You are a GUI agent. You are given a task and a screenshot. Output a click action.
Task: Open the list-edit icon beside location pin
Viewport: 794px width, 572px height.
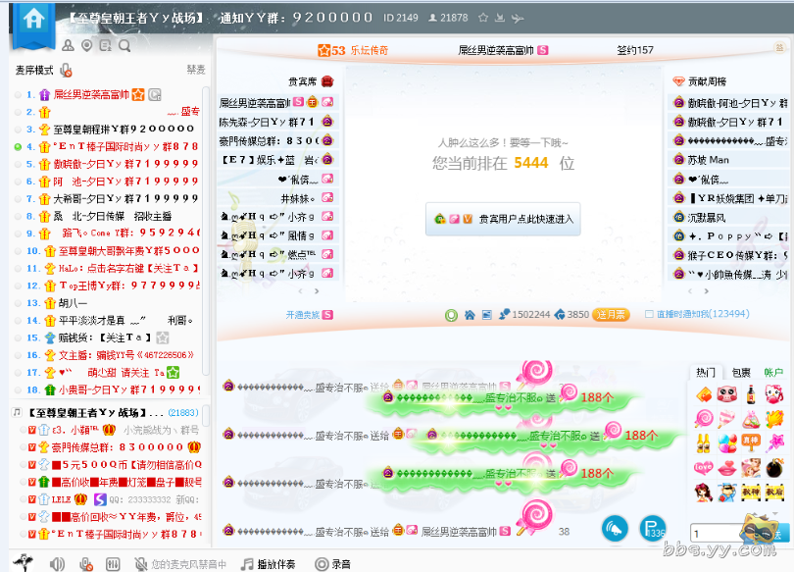coord(105,45)
